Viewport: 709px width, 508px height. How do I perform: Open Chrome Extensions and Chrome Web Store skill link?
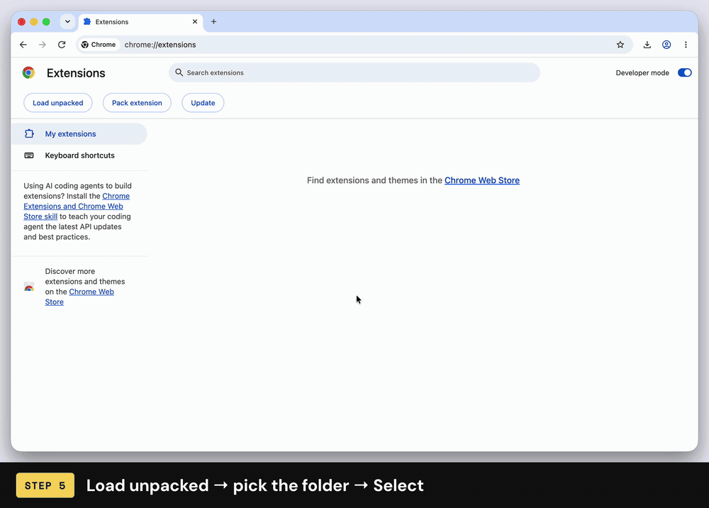pyautogui.click(x=77, y=206)
